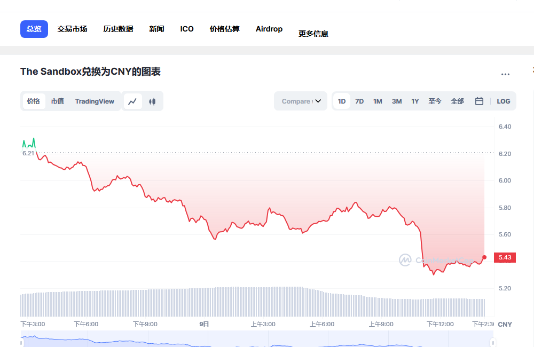The width and height of the screenshot is (534, 347).
Task: Select the 1Y time range
Action: pyautogui.click(x=415, y=101)
